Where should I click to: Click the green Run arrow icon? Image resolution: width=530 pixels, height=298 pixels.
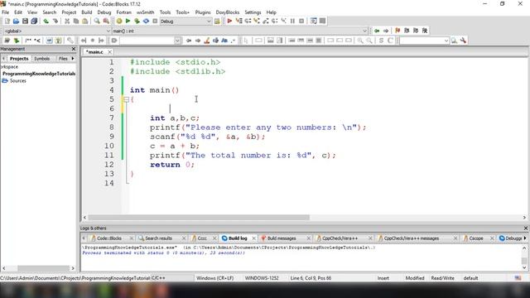pos(128,22)
